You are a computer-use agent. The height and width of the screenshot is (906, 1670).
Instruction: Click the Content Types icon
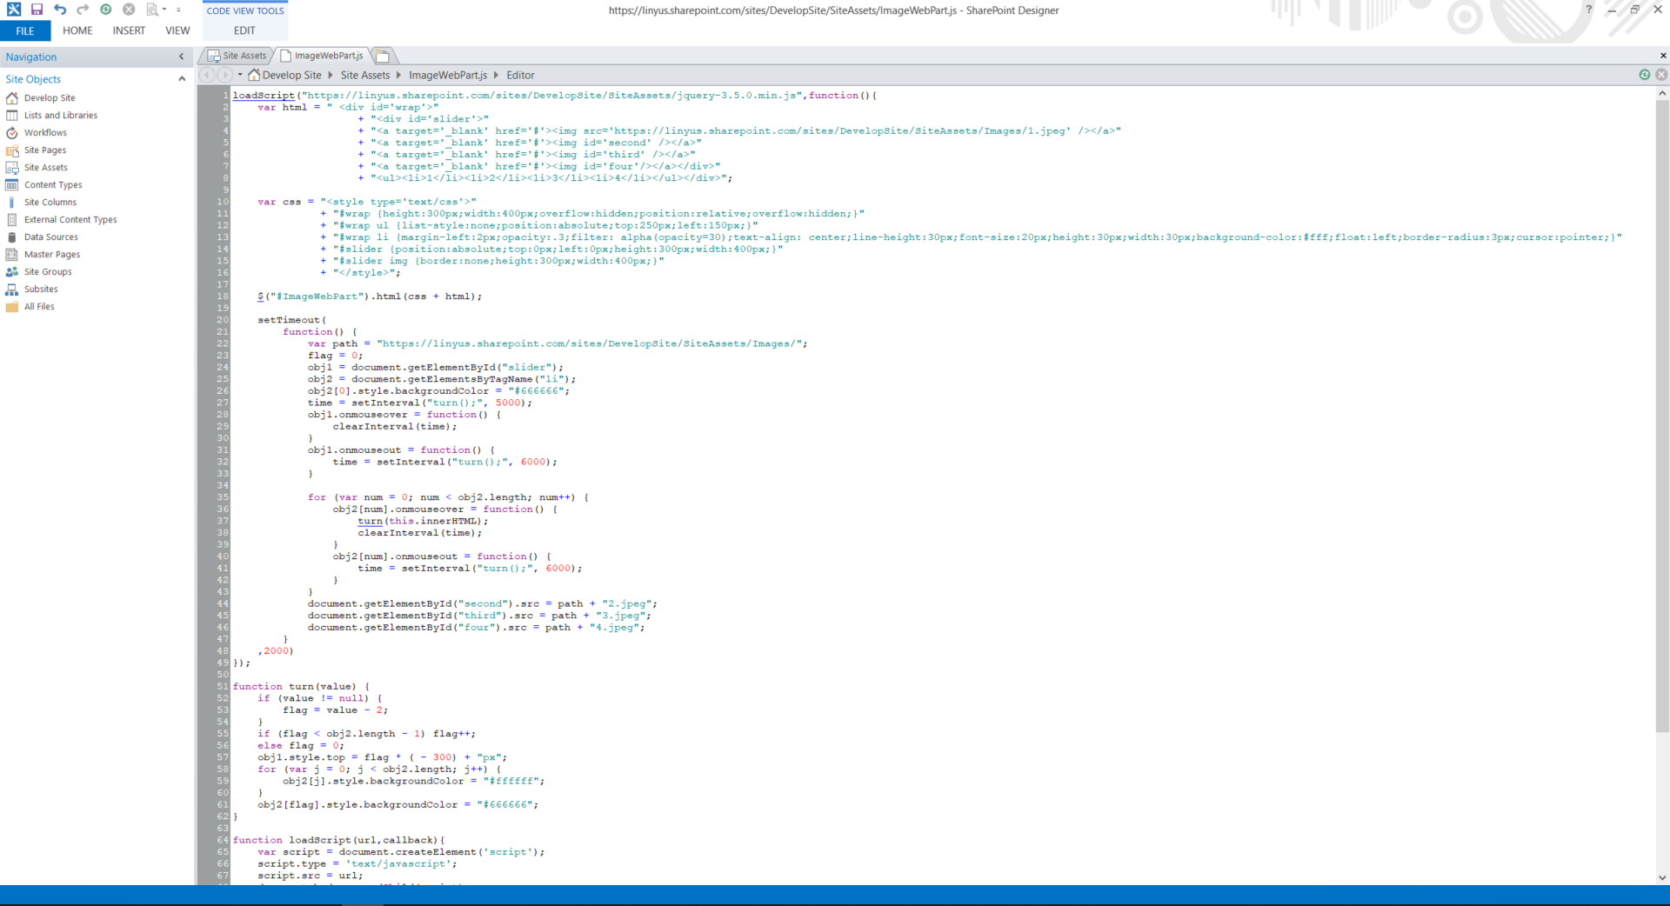coord(12,185)
